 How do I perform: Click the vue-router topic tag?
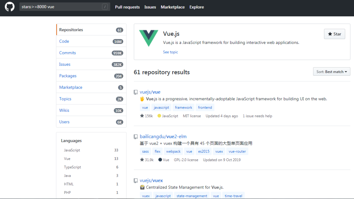point(237,151)
